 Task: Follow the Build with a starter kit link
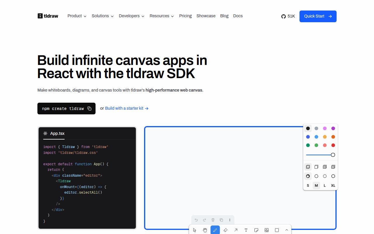click(x=127, y=108)
